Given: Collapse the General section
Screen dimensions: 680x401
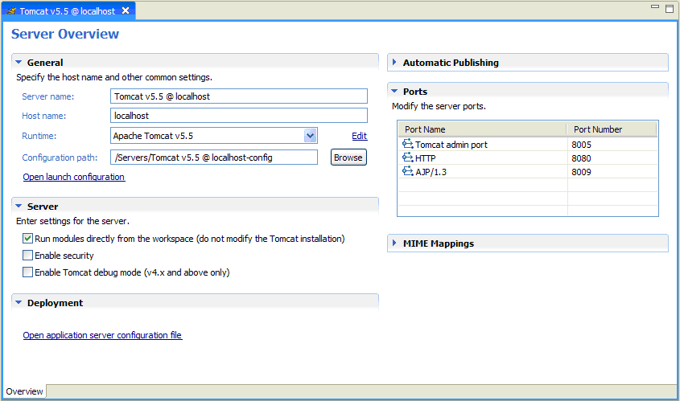Looking at the screenshot, I should (19, 63).
